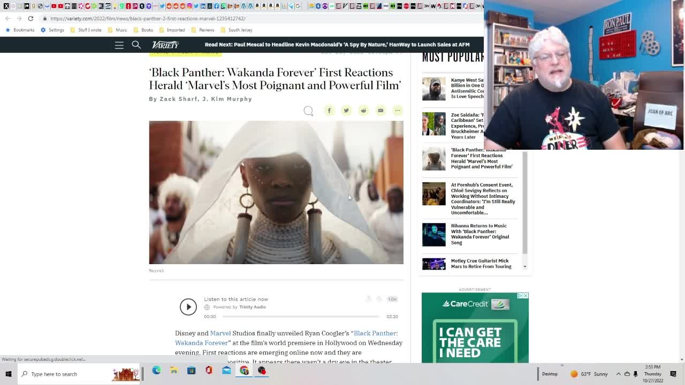
Task: Open the Motley Crue Guitarist story
Action: coord(481,264)
